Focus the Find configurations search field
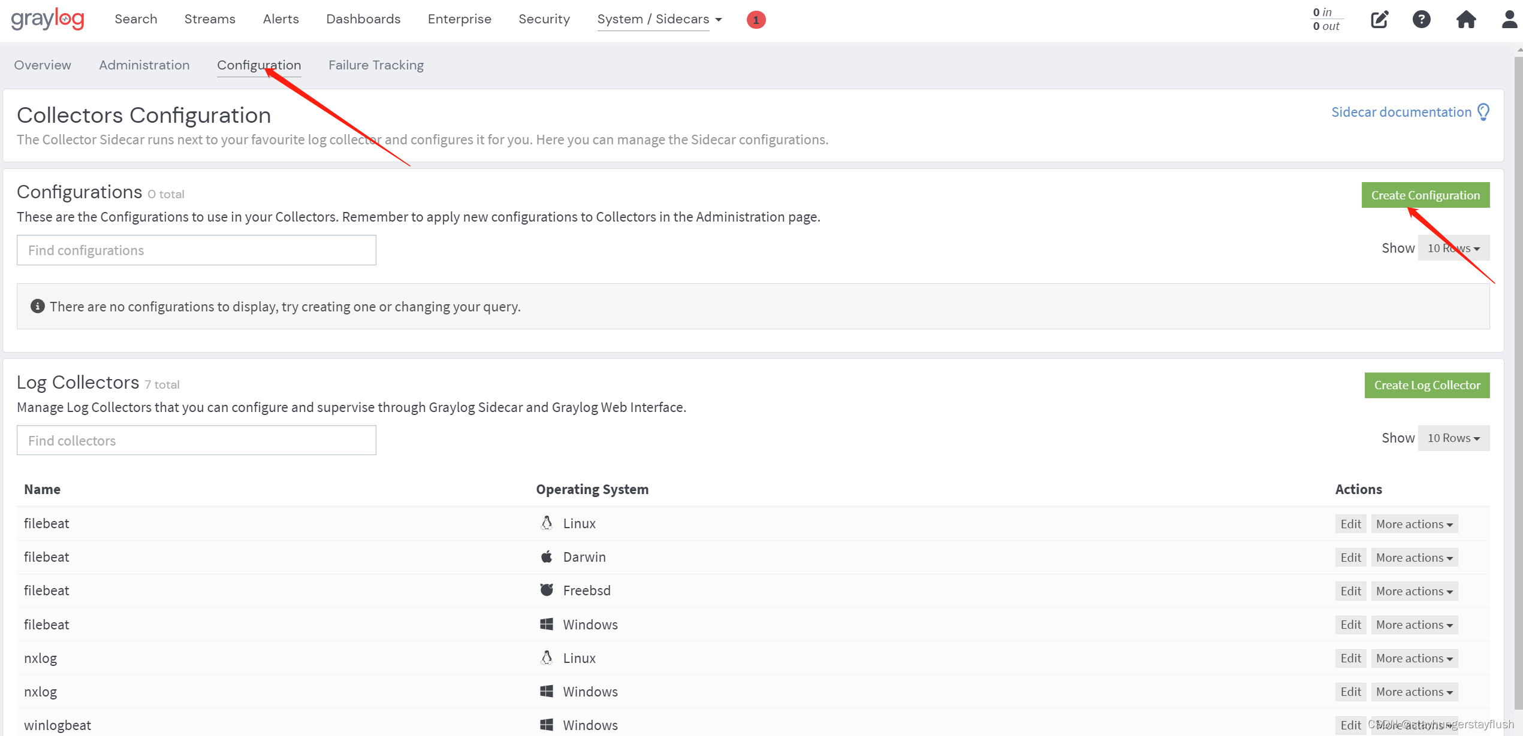Image resolution: width=1523 pixels, height=736 pixels. pyautogui.click(x=196, y=250)
